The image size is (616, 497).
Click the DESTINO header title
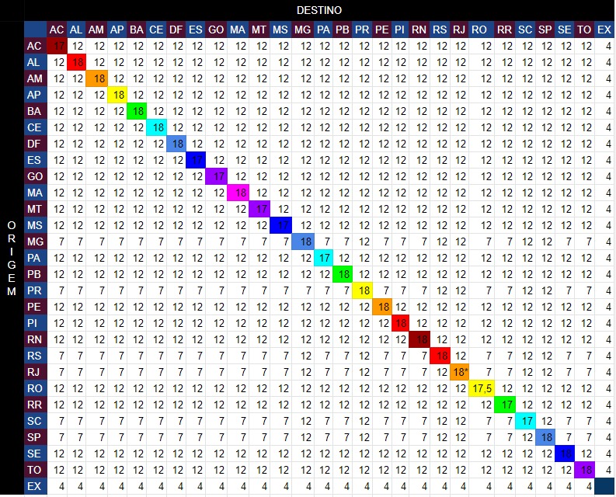click(x=318, y=10)
